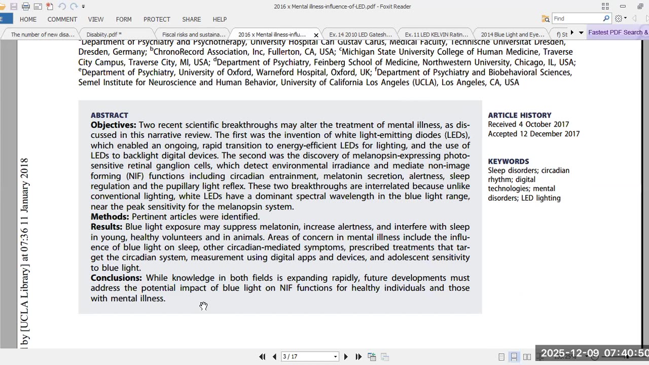Select single page view mode
Image resolution: width=649 pixels, height=365 pixels.
501,357
